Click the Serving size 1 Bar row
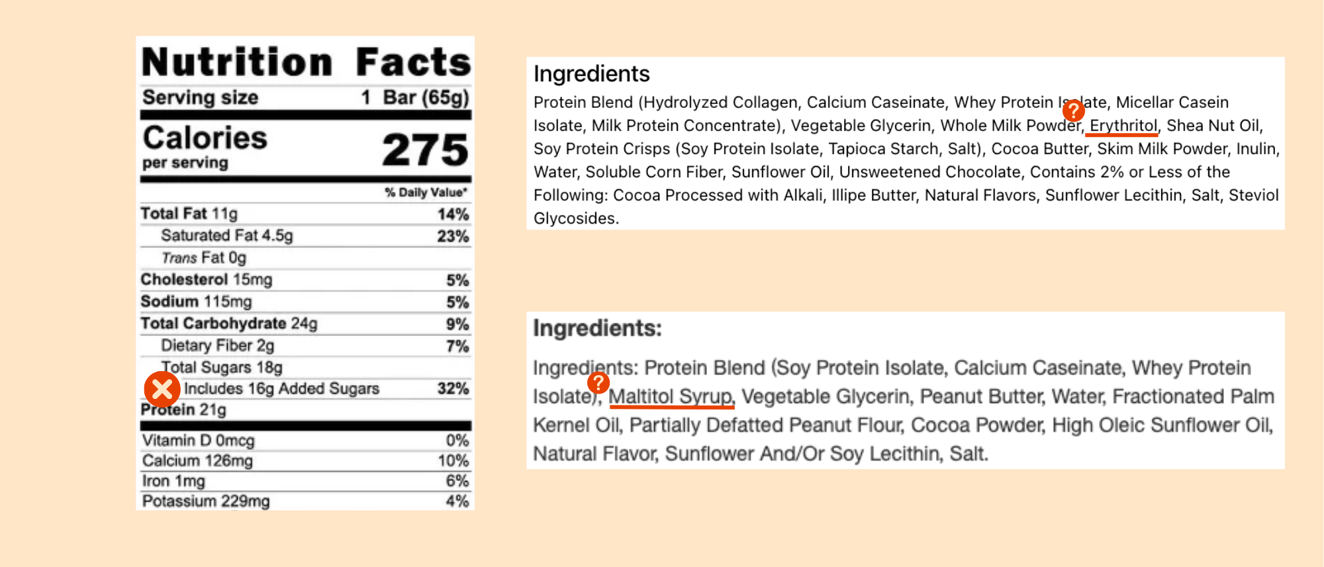Image resolution: width=1324 pixels, height=567 pixels. (x=306, y=97)
